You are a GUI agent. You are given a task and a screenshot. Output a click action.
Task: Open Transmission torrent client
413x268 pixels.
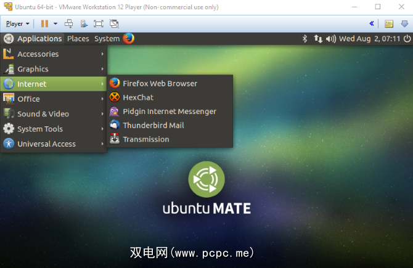coord(145,139)
